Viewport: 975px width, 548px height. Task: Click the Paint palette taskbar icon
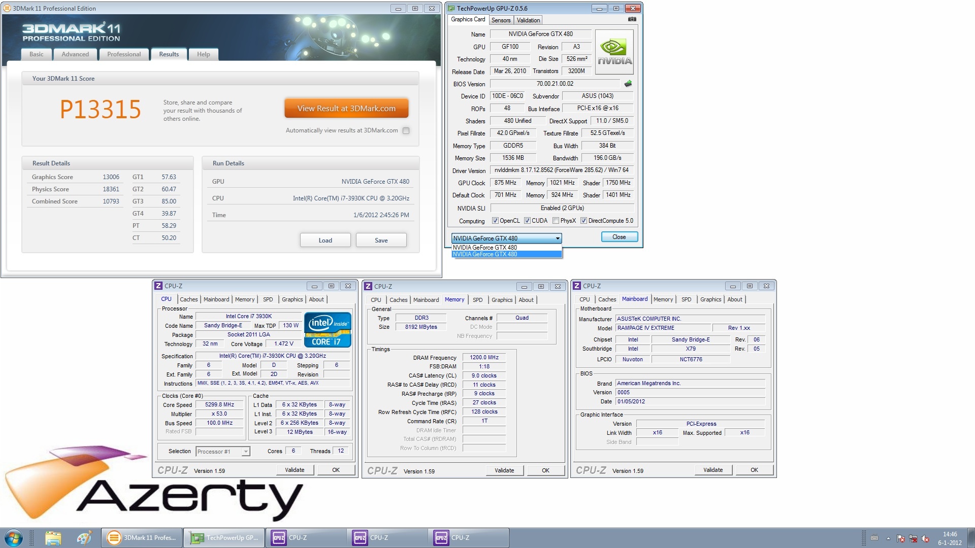tap(84, 538)
